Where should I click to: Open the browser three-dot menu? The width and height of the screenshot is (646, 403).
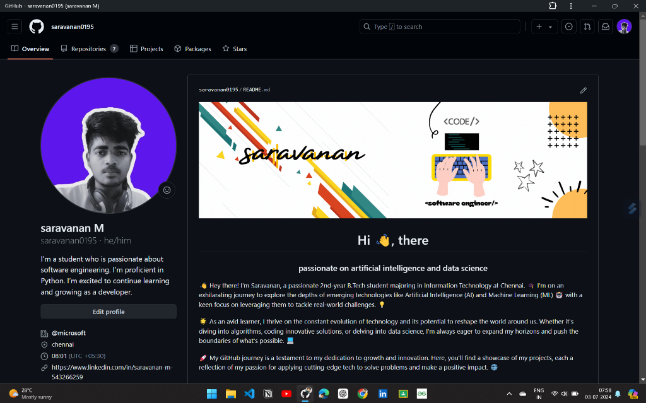(571, 6)
